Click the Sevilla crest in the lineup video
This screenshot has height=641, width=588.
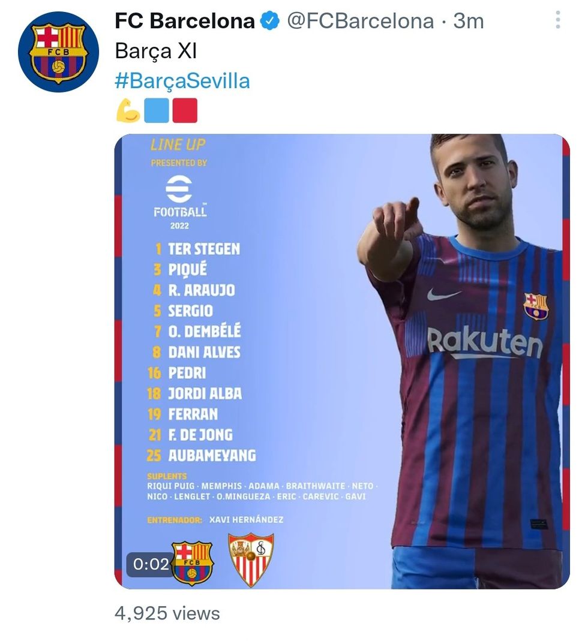(251, 559)
